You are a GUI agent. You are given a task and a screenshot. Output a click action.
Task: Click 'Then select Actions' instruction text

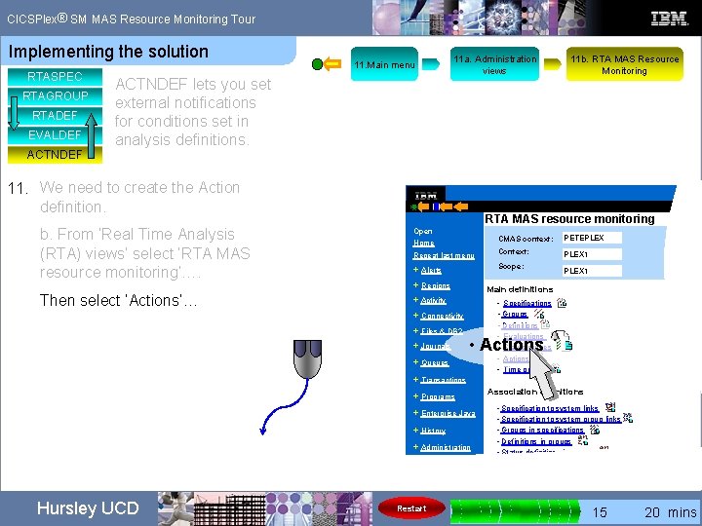[118, 300]
